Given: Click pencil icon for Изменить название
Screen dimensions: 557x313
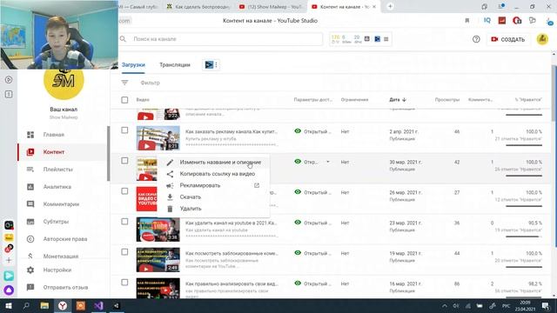Looking at the screenshot, I should (170, 163).
